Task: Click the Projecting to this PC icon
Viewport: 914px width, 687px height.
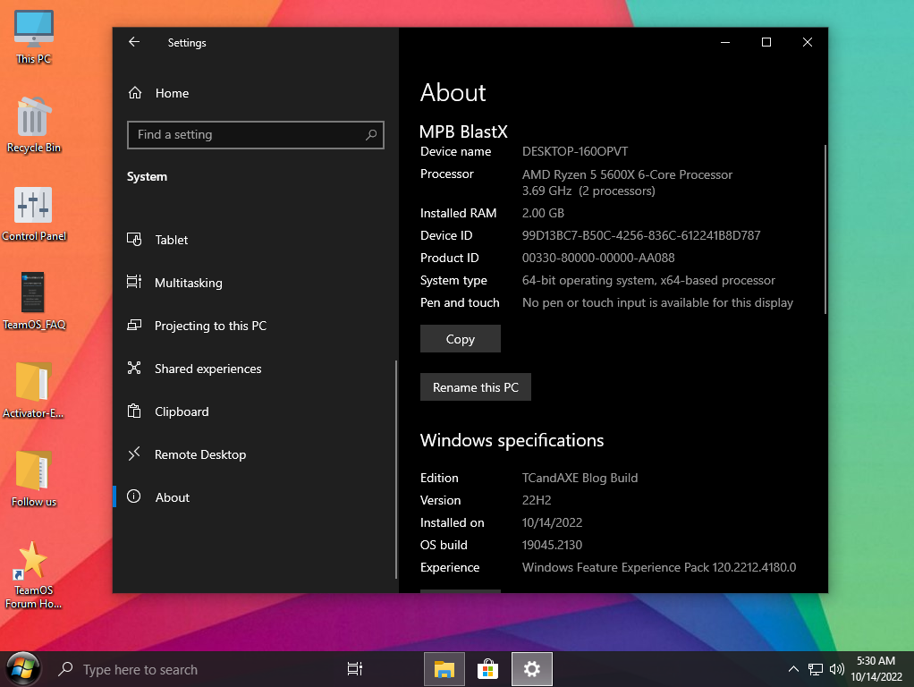Action: (134, 326)
